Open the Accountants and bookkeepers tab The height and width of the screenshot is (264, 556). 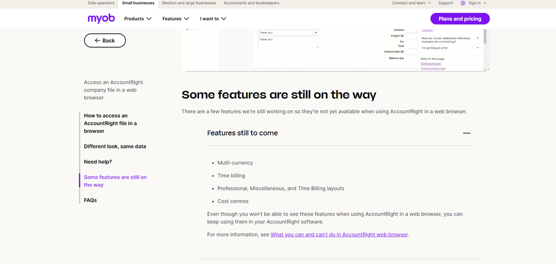pyautogui.click(x=252, y=3)
